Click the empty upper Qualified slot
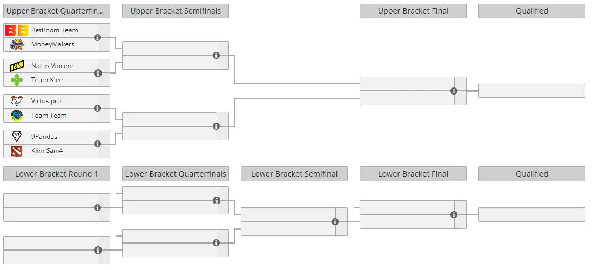The height and width of the screenshot is (270, 607). click(532, 91)
